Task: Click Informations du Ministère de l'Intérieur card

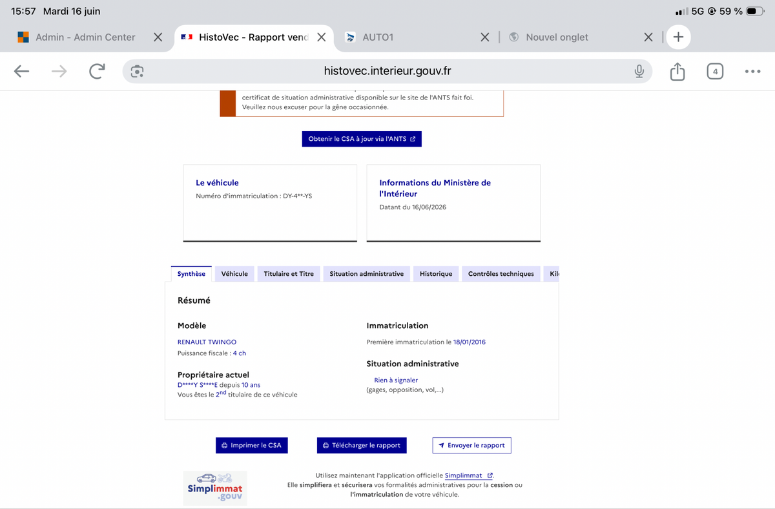Action: point(453,203)
